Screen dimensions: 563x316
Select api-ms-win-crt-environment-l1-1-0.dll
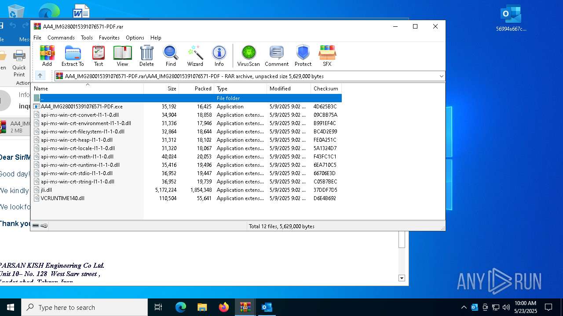point(186,123)
